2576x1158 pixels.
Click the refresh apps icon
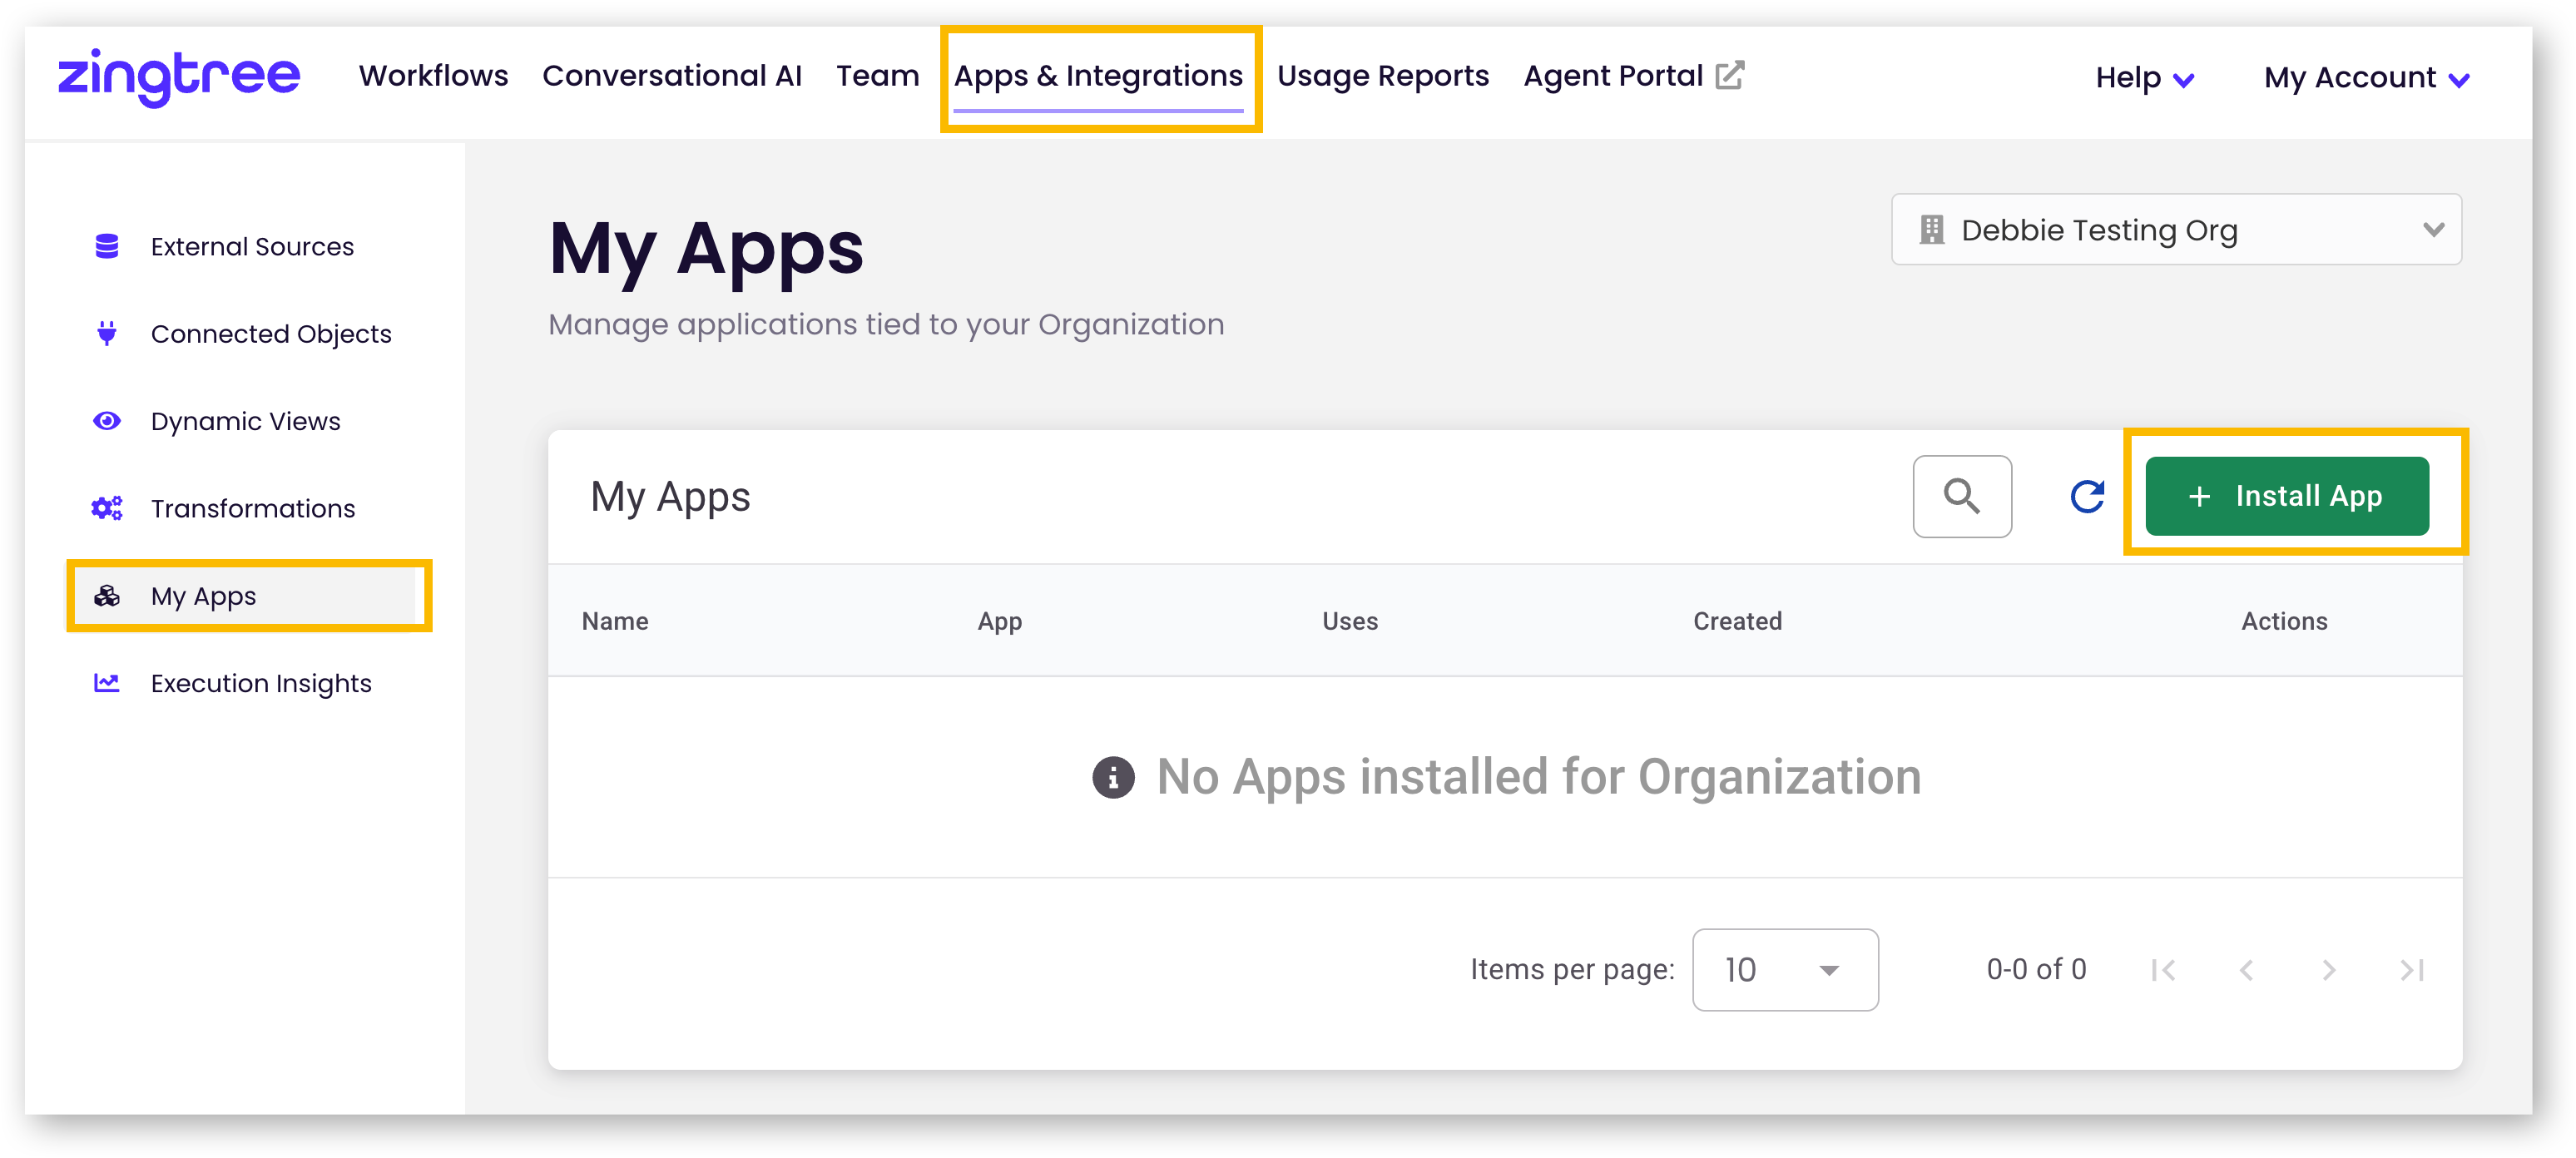pos(2086,496)
